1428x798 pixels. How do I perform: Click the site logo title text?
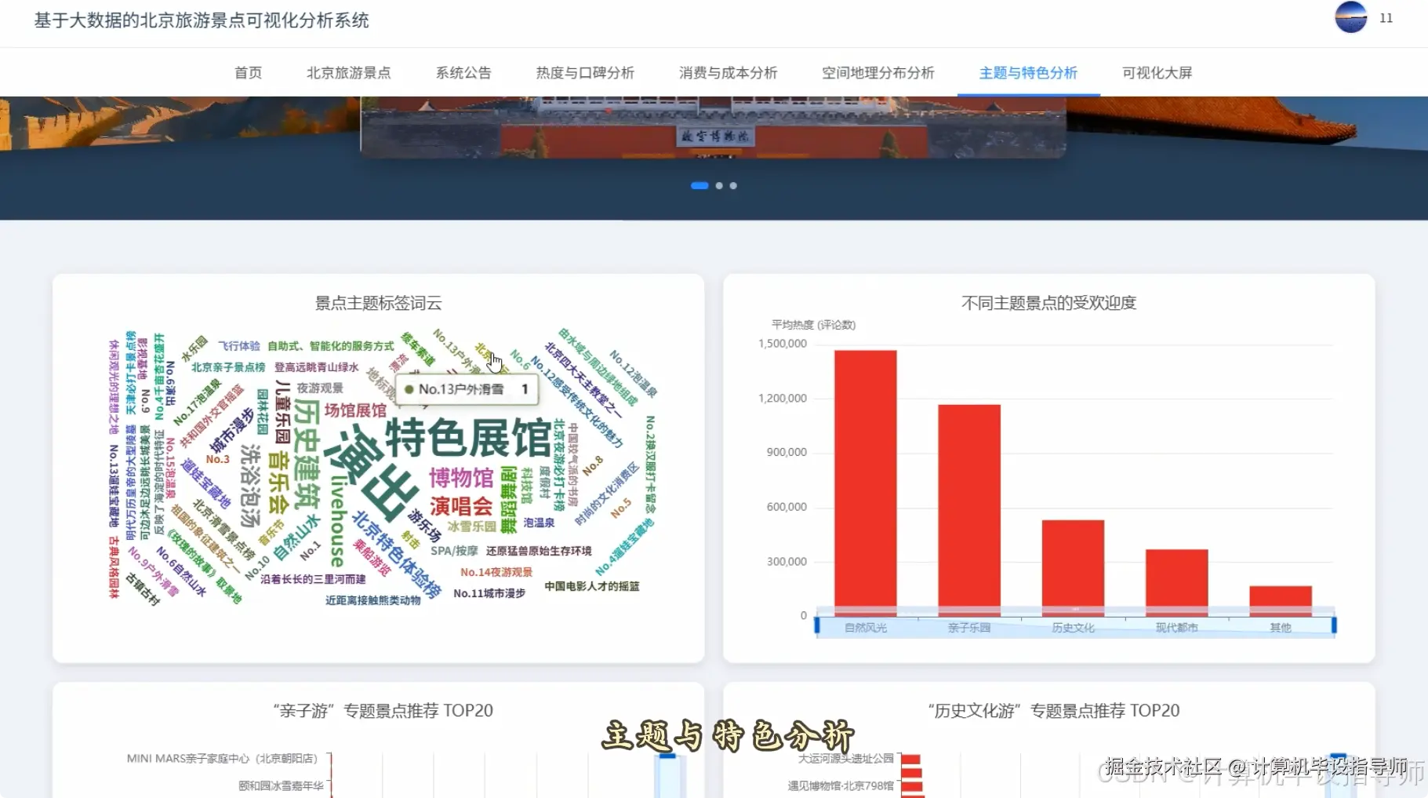click(x=199, y=22)
